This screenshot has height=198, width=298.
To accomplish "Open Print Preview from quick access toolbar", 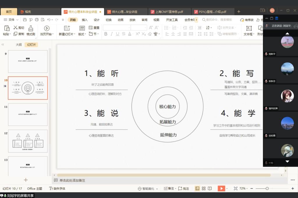I will (43, 19).
